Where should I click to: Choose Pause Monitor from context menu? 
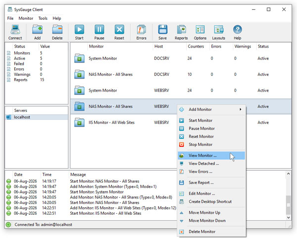pos(211,129)
